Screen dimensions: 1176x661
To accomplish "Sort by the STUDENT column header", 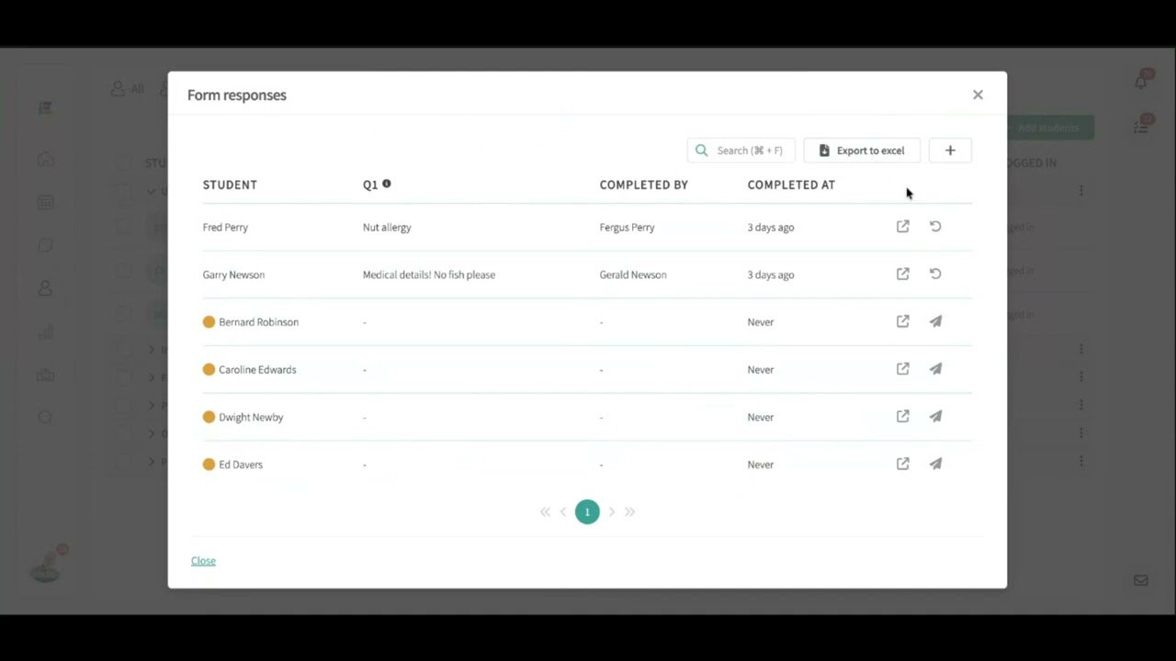I will [230, 185].
